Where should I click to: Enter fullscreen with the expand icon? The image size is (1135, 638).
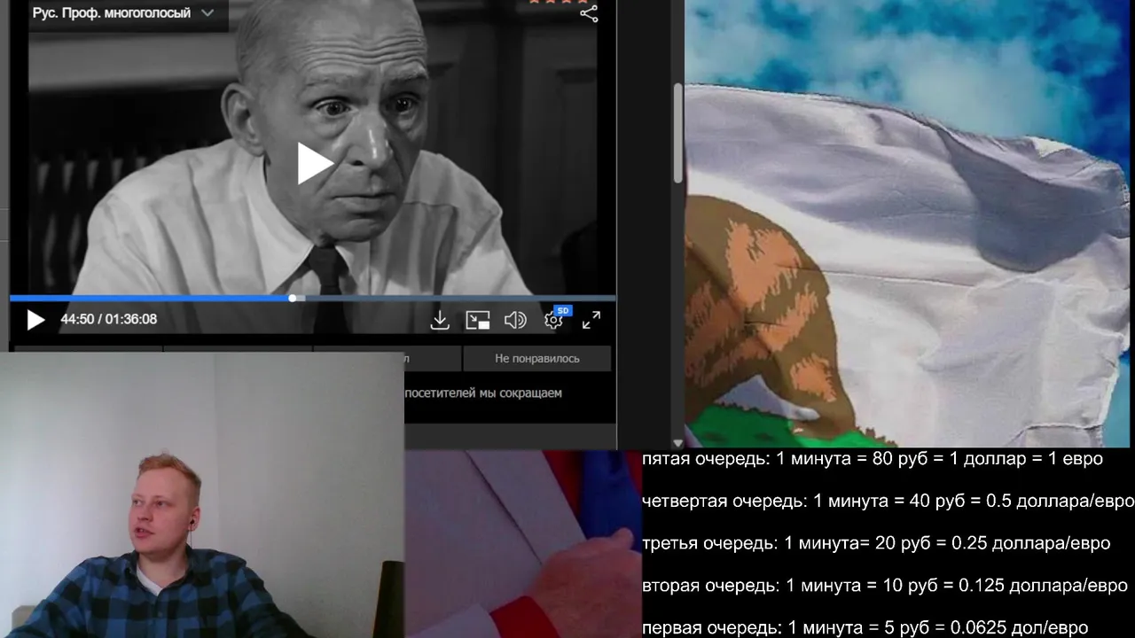(591, 320)
